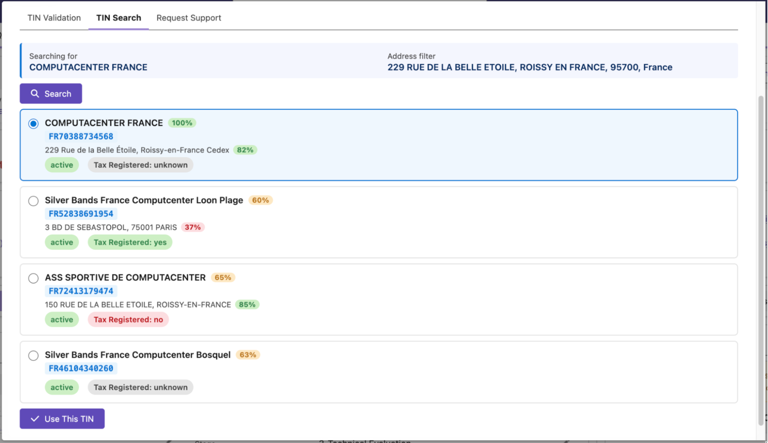The width and height of the screenshot is (768, 443).
Task: Click the Searching for COMPUTACENTER FRANCE value
Action: (88, 67)
